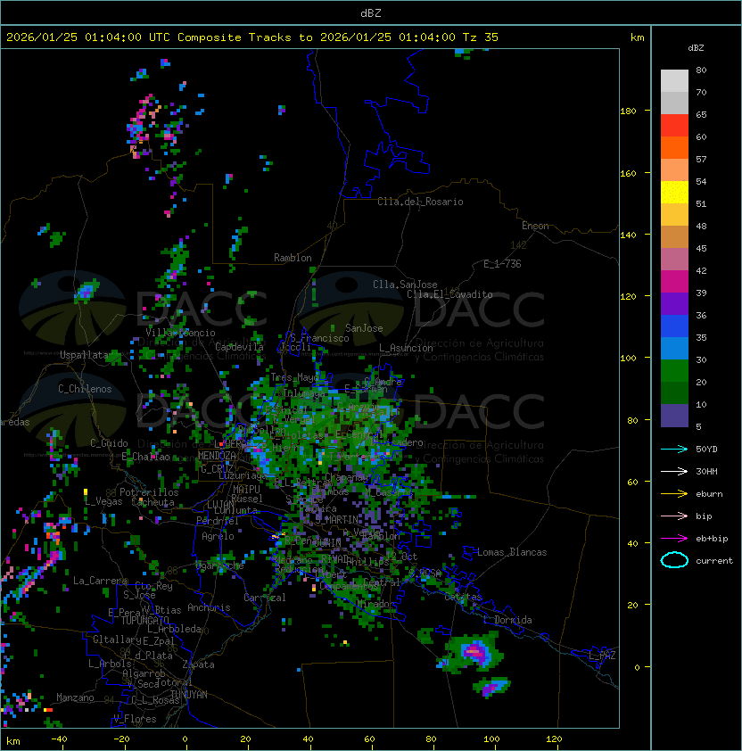The width and height of the screenshot is (742, 751).
Task: Select the orange swatch between 60 and 57
Action: click(x=674, y=147)
